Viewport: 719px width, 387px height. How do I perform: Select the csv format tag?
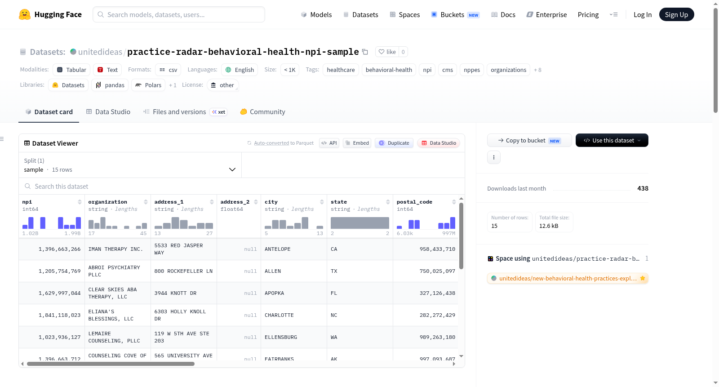point(168,70)
